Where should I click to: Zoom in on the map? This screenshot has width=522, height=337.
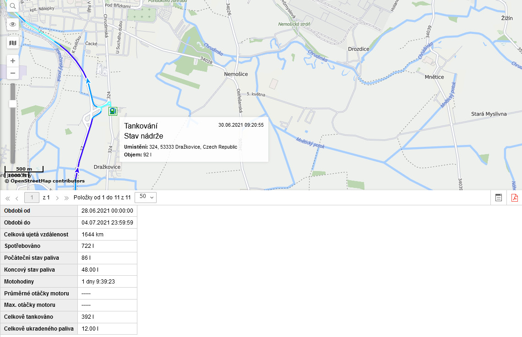(13, 61)
